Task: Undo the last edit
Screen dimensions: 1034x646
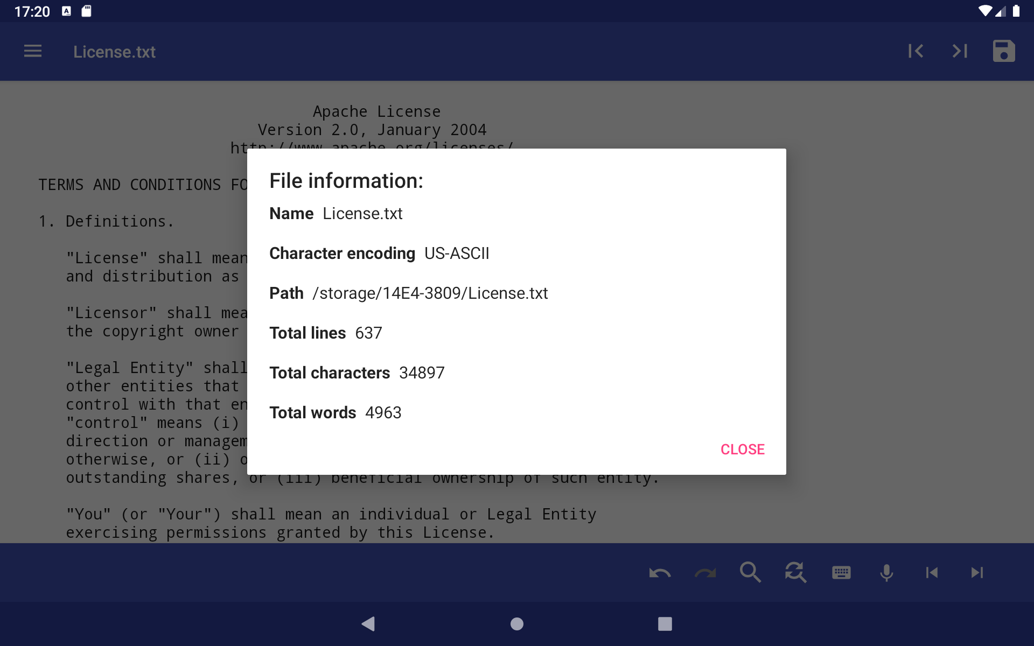Action: click(660, 573)
